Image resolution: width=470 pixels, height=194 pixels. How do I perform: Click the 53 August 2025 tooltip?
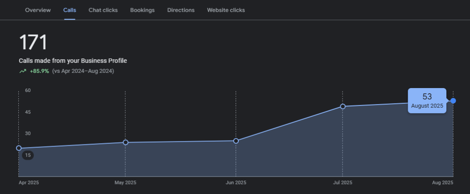tap(427, 101)
